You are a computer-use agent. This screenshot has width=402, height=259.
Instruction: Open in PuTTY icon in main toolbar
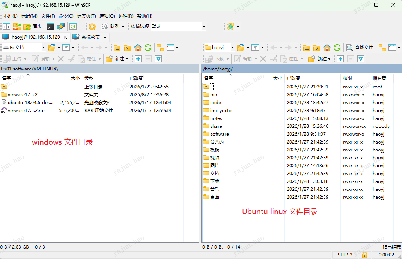pos(61,26)
